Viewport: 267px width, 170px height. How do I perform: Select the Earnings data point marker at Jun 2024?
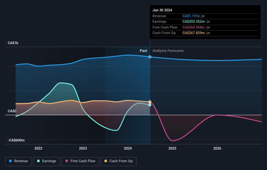point(150,105)
